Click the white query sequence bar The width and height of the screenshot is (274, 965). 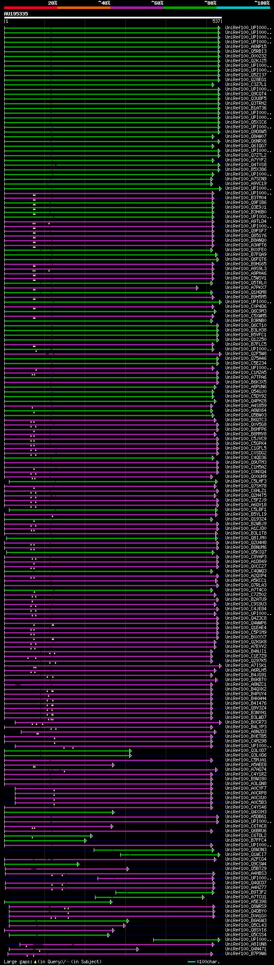(x=113, y=18)
